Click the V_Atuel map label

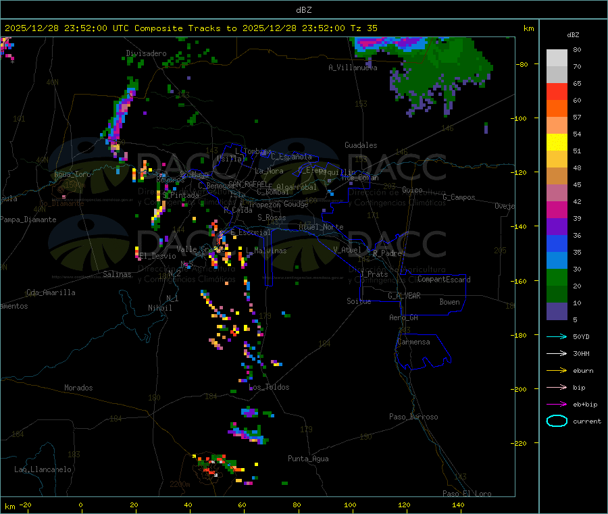point(347,250)
